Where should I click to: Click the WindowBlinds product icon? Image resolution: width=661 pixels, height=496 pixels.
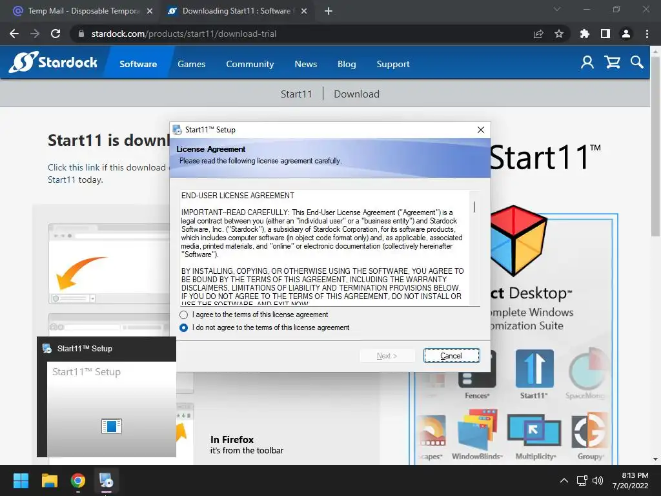tap(478, 429)
